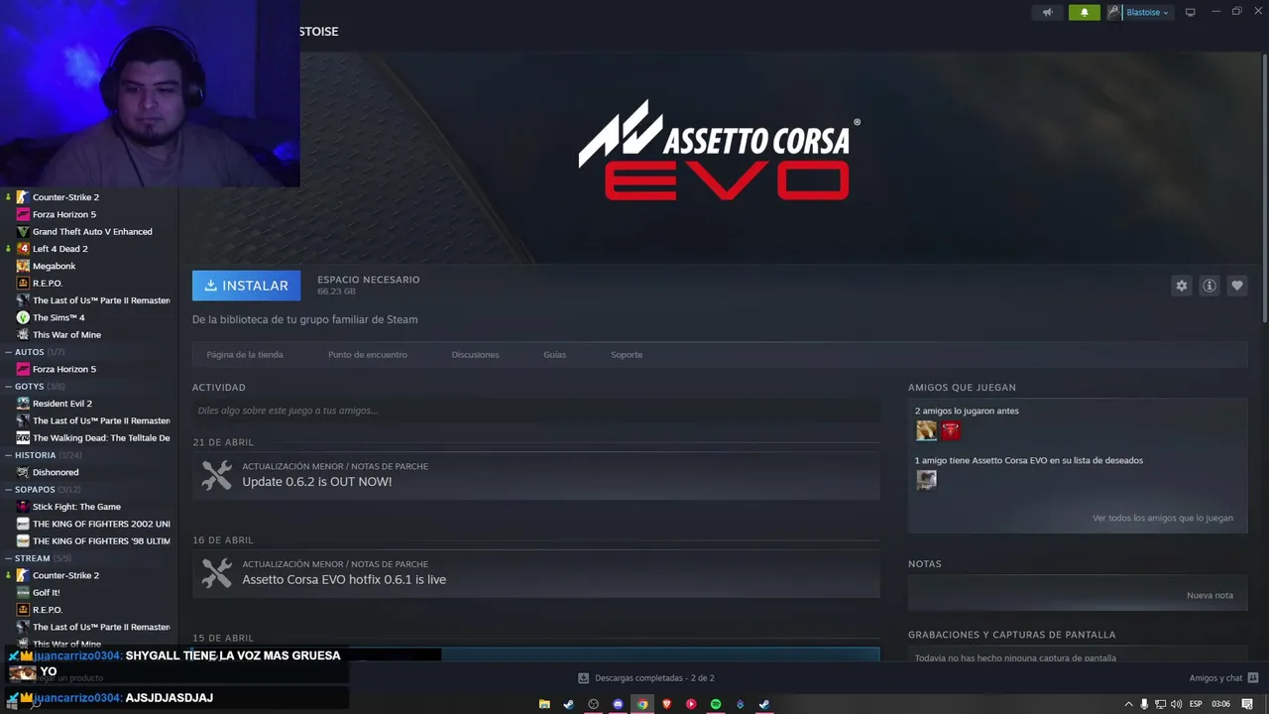The width and height of the screenshot is (1269, 714).
Task: Open Steam announcements megaphone icon
Action: coord(1048,13)
